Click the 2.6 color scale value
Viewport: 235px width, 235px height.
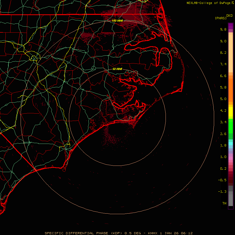(x=223, y=134)
